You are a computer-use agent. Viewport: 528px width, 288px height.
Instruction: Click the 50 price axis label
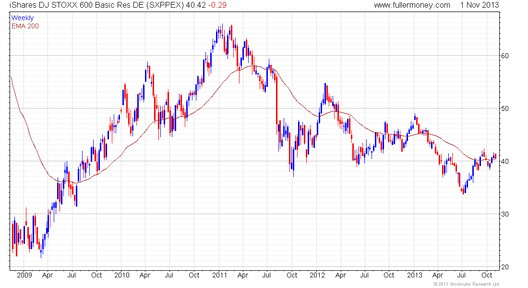pos(505,108)
